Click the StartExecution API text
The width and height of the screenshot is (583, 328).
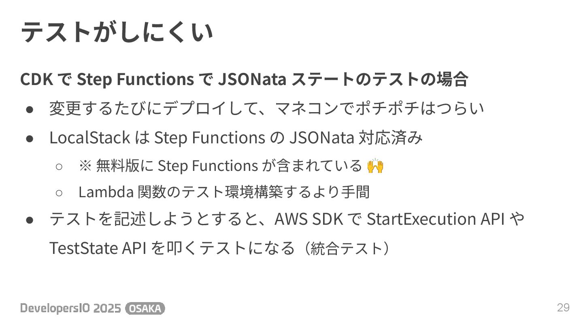pyautogui.click(x=435, y=219)
